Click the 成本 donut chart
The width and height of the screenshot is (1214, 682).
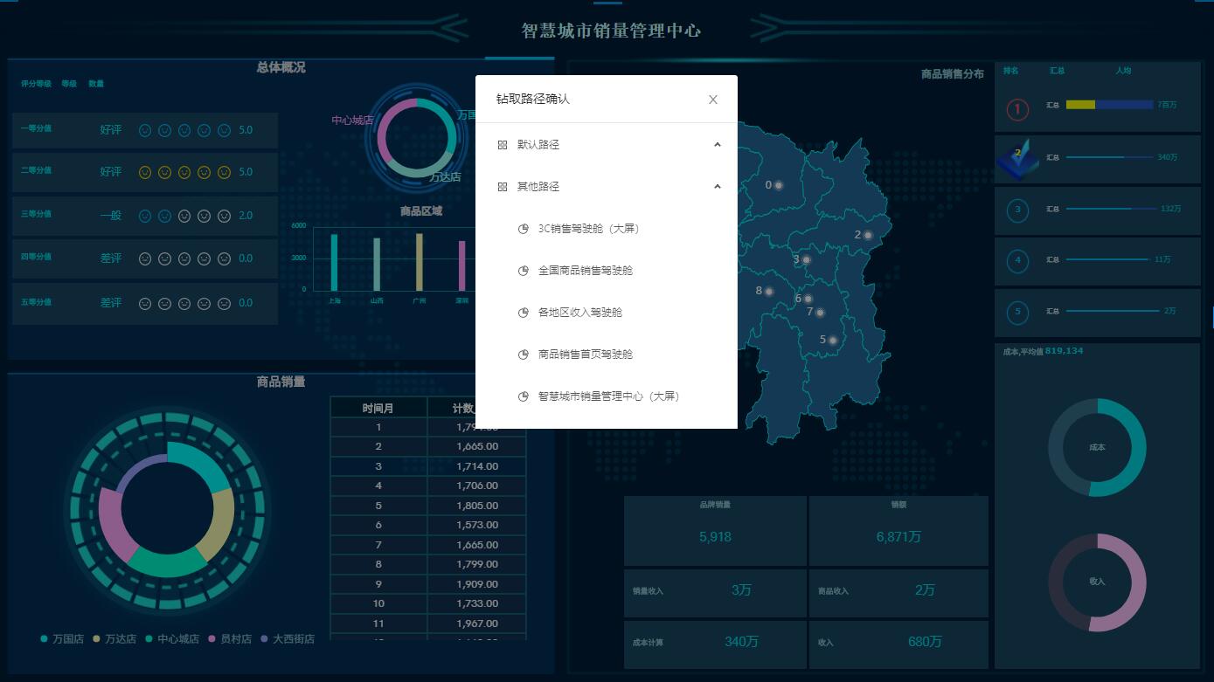tap(1097, 447)
